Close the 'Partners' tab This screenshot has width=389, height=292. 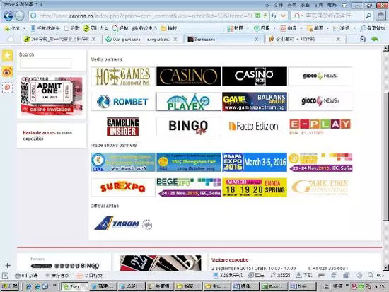257,39
